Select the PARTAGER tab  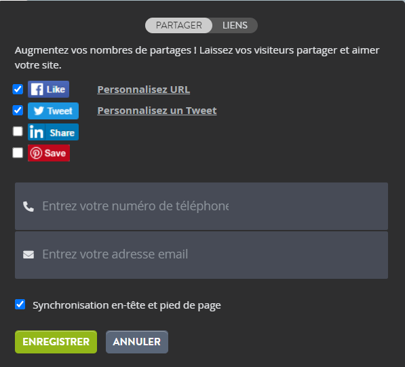pos(178,25)
